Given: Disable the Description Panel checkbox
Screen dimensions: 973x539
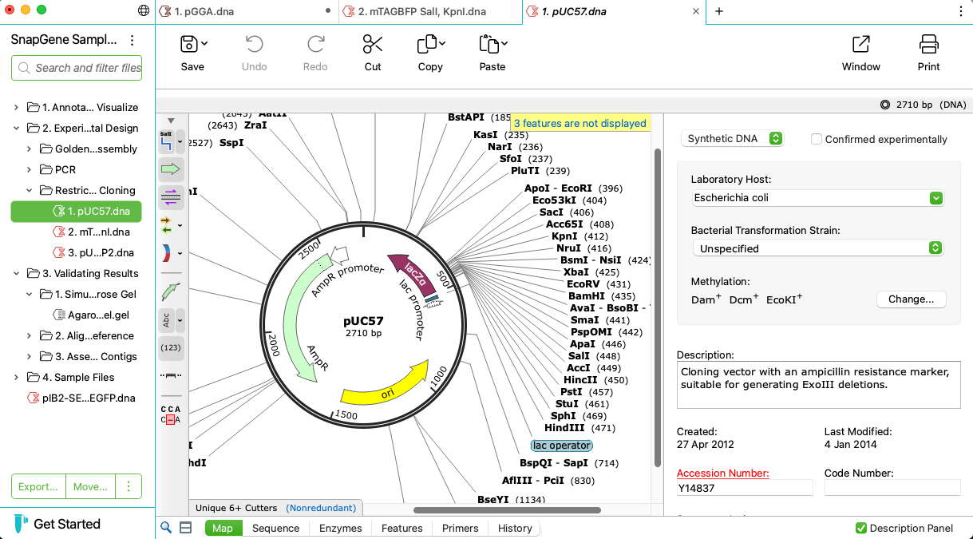Looking at the screenshot, I should pyautogui.click(x=861, y=528).
